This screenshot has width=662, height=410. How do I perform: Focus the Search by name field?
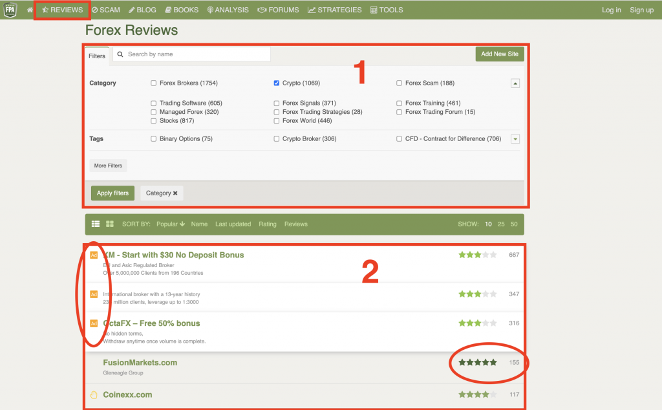[x=191, y=54]
